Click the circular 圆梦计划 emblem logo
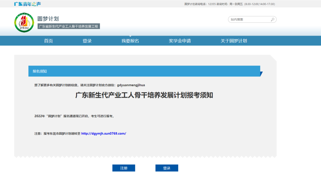The width and height of the screenshot is (321, 180). tap(24, 23)
